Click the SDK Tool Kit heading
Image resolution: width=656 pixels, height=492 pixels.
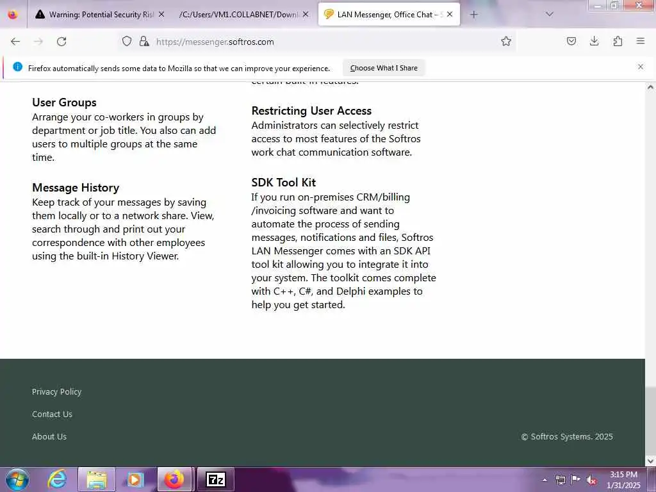click(284, 183)
